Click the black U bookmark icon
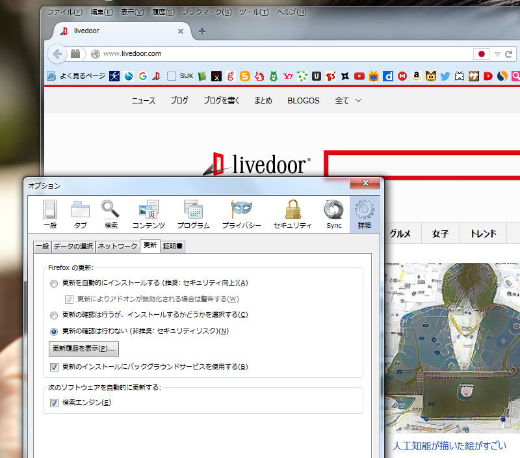The width and height of the screenshot is (520, 458). [317, 76]
